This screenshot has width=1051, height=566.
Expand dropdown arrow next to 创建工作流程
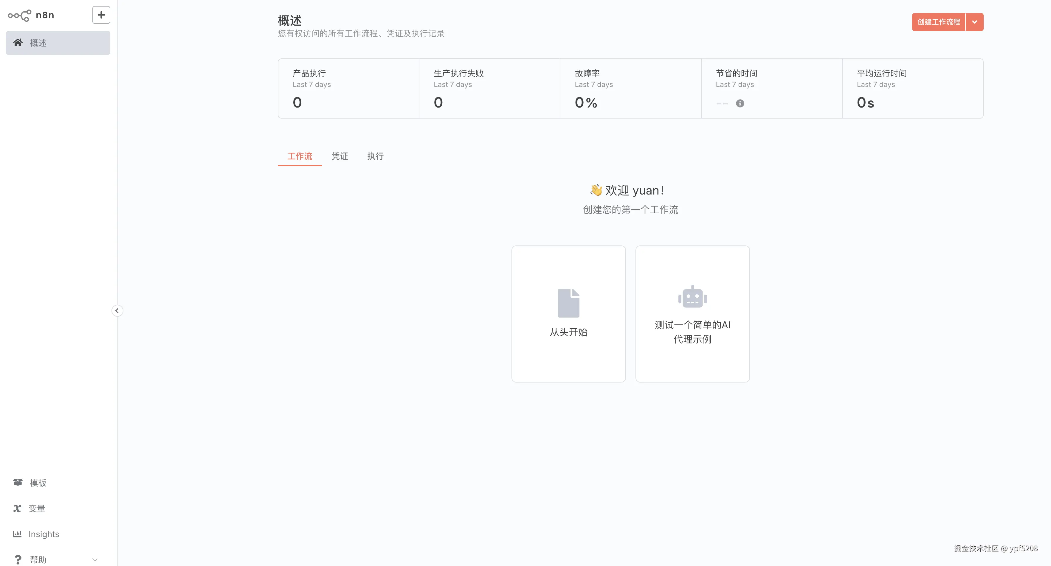974,22
